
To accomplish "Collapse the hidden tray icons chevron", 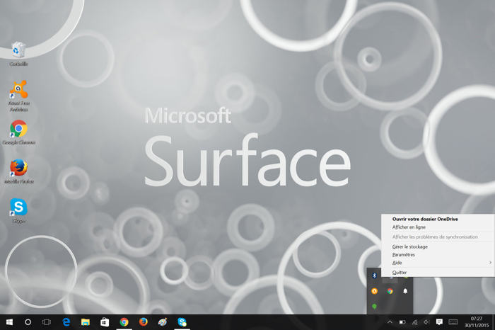I will (390, 322).
